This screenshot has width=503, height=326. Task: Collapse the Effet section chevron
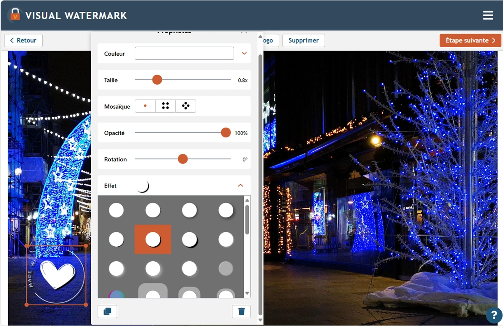pyautogui.click(x=241, y=186)
